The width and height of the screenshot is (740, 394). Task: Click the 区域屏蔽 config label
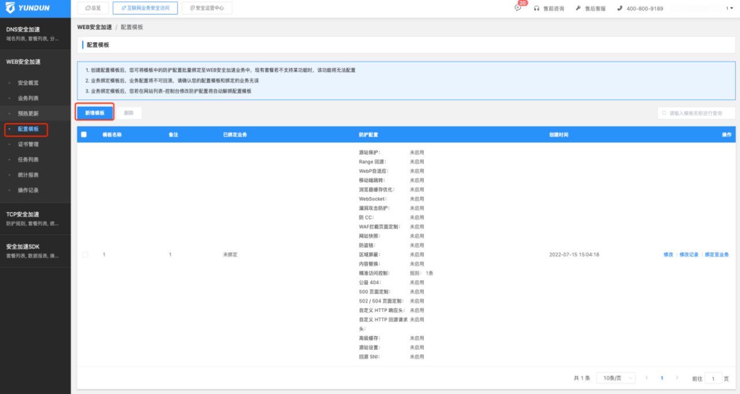point(370,254)
